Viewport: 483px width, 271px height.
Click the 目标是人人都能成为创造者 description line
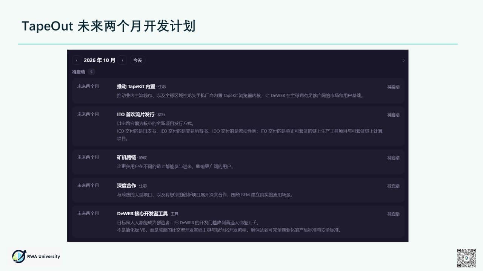[188, 222]
